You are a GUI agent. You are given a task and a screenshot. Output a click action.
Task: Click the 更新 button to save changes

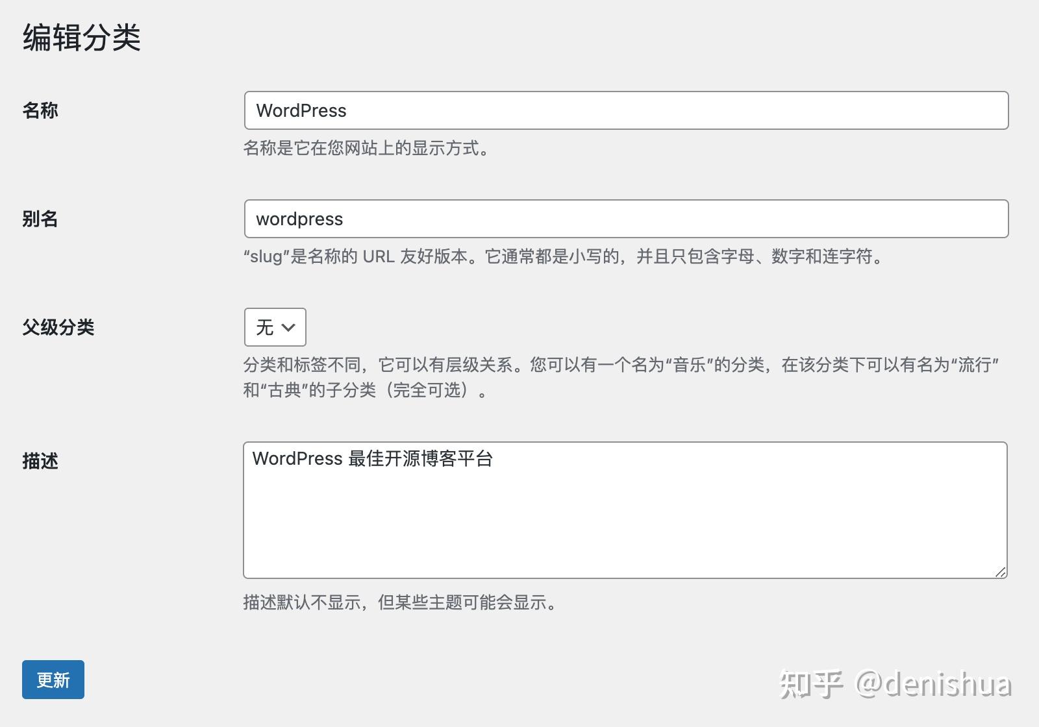point(53,680)
